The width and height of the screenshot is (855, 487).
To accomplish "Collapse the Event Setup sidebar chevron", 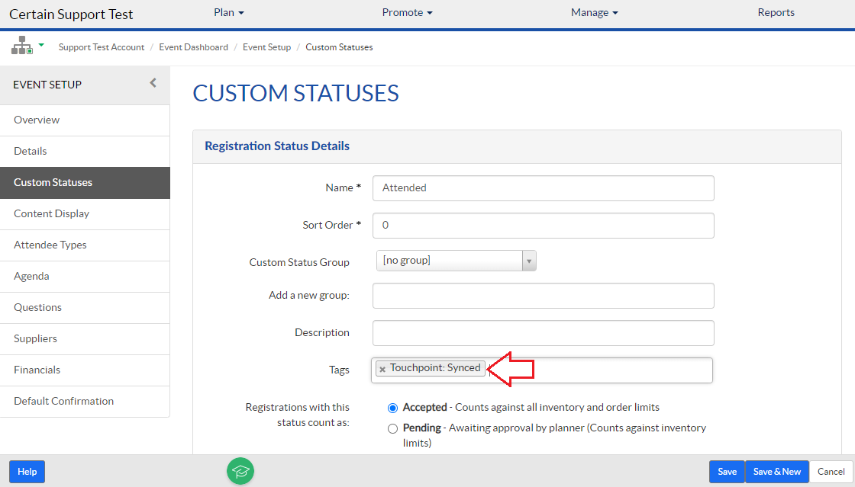I will click(153, 83).
